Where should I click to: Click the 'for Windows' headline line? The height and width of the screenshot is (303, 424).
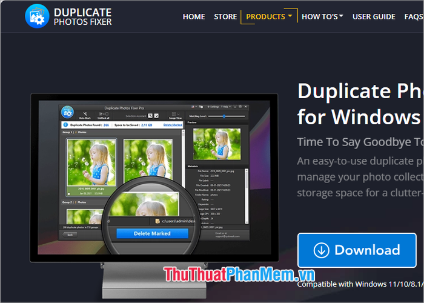[359, 117]
